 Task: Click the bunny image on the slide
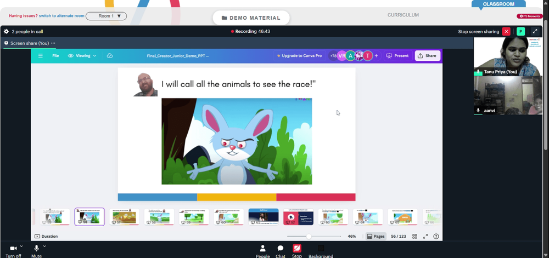(x=237, y=141)
